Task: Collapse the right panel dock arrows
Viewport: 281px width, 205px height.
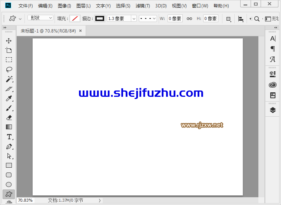Action: coord(275,27)
